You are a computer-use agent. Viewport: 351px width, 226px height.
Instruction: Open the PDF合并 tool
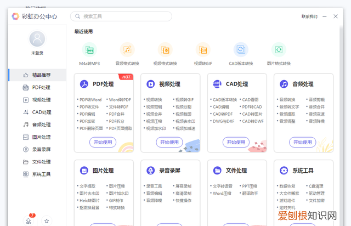(x=116, y=114)
